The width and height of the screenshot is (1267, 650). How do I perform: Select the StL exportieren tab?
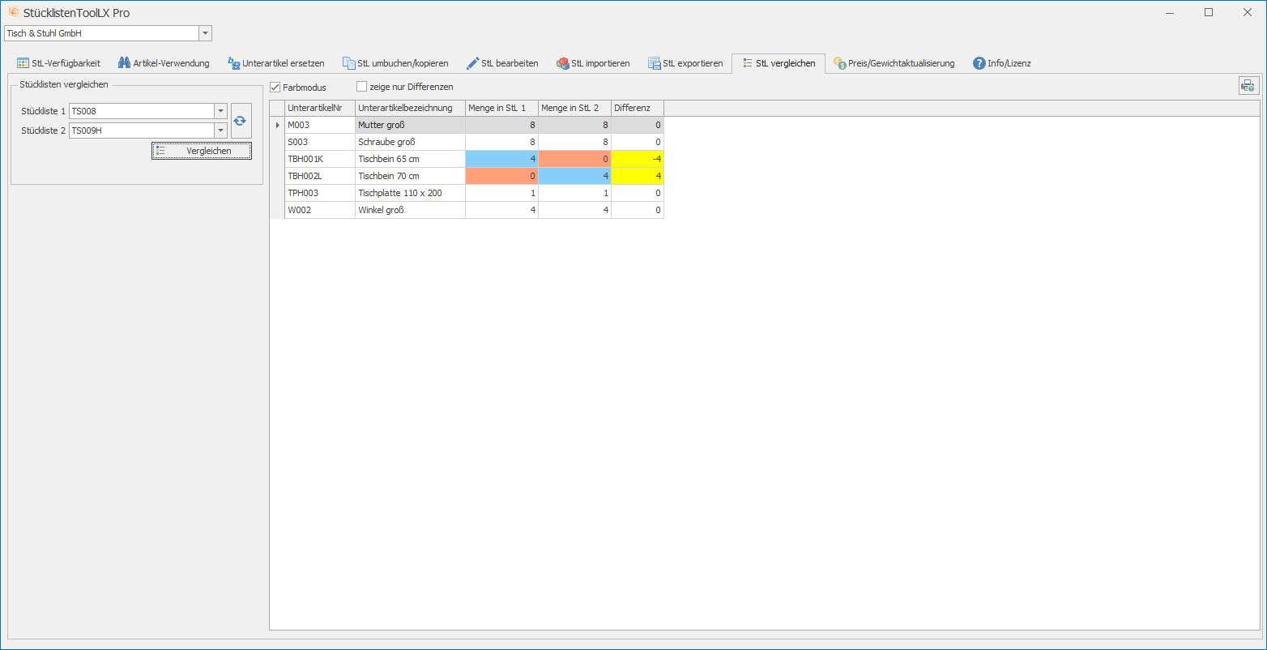point(685,63)
